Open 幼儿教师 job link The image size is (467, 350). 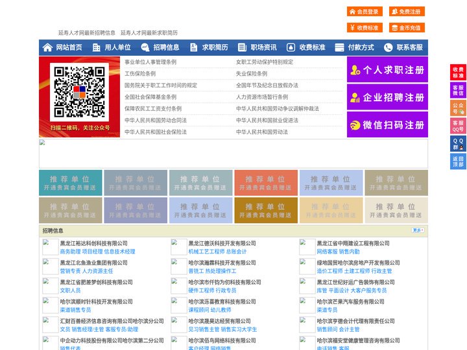coord(221,310)
